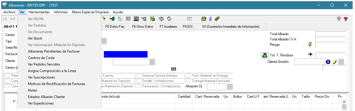Select Albaranes Pendientes de Facturar
The height and width of the screenshot is (111, 355).
[x=59, y=51]
